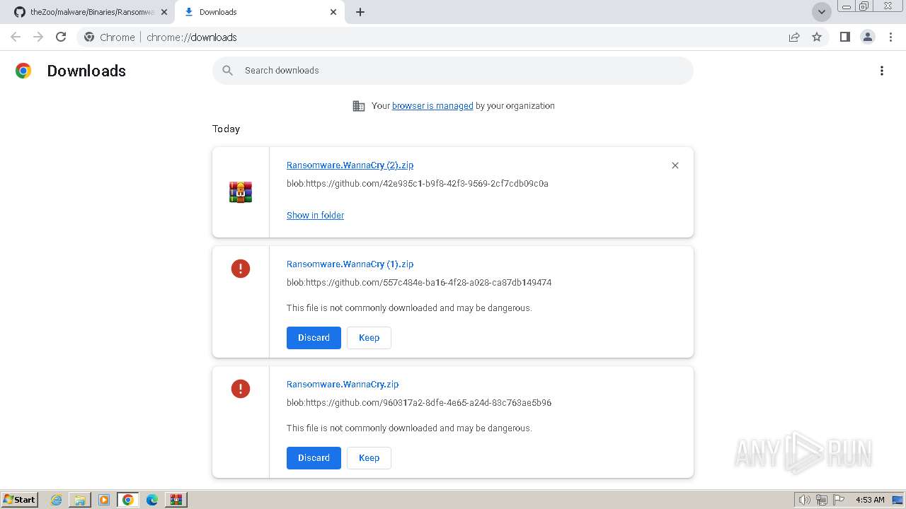Go forward to next page
906x509 pixels.
[38, 37]
